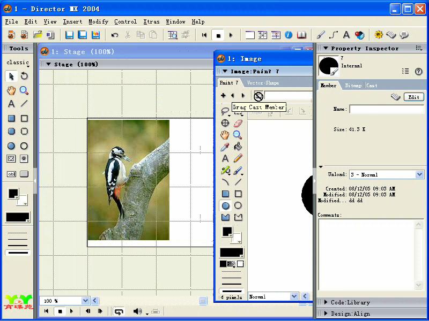Select the Checkbox tool in the Tools panel
The height and width of the screenshot is (321, 429).
(x=11, y=159)
